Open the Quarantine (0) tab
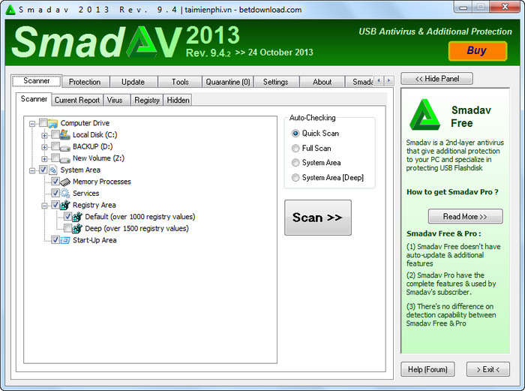 point(228,82)
